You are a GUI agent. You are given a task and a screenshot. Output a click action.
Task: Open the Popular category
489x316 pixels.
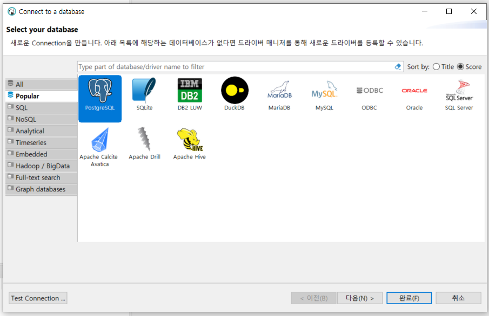[x=42, y=96]
